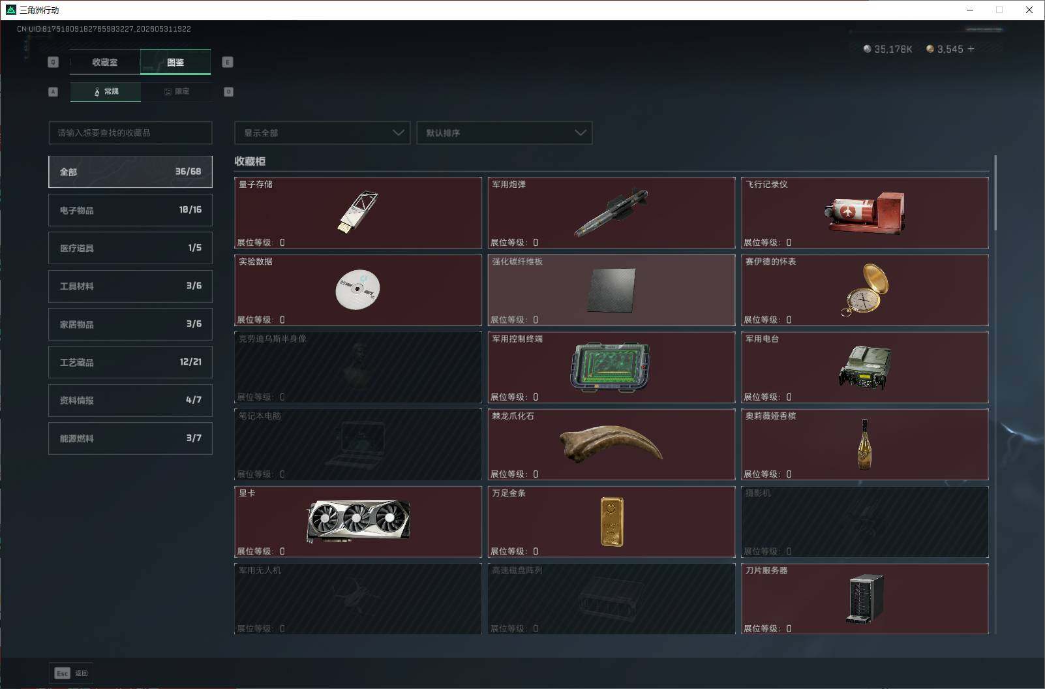
Task: Expand the 显示全部 filter dropdown
Action: pyautogui.click(x=322, y=132)
